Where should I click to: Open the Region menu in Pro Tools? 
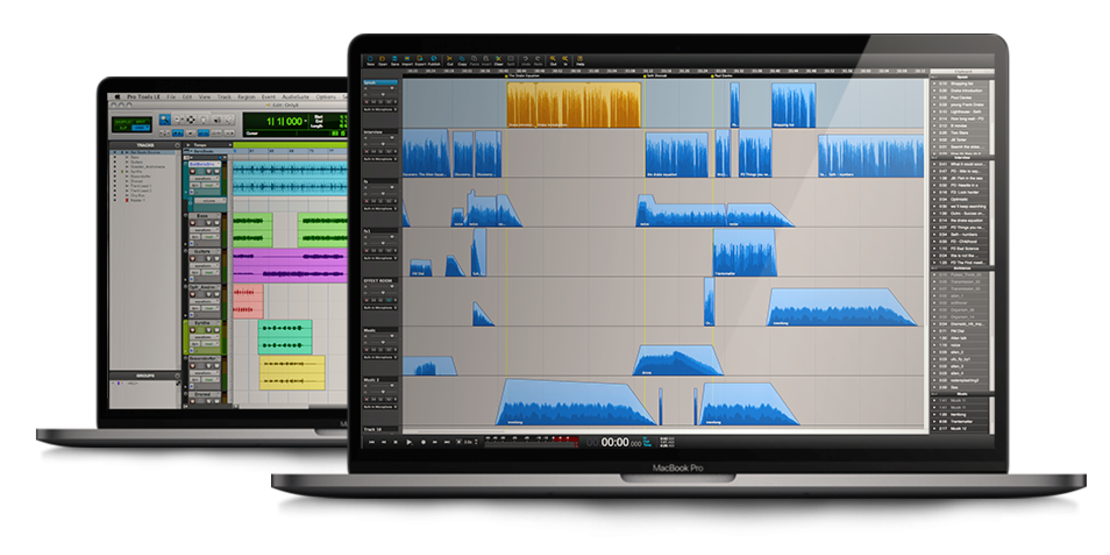tap(246, 97)
